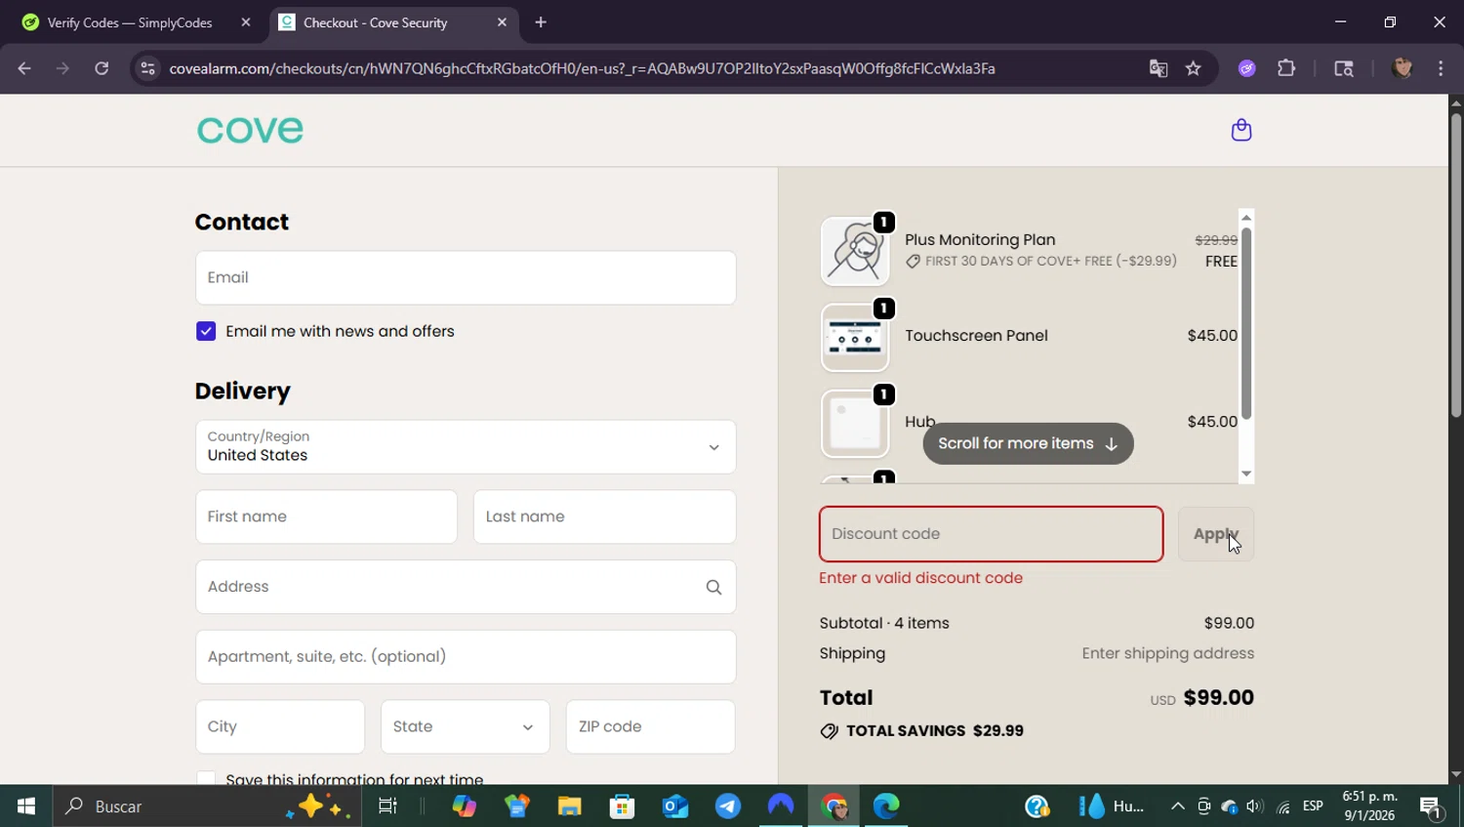Image resolution: width=1464 pixels, height=827 pixels.
Task: Click the First name field
Action: click(326, 517)
